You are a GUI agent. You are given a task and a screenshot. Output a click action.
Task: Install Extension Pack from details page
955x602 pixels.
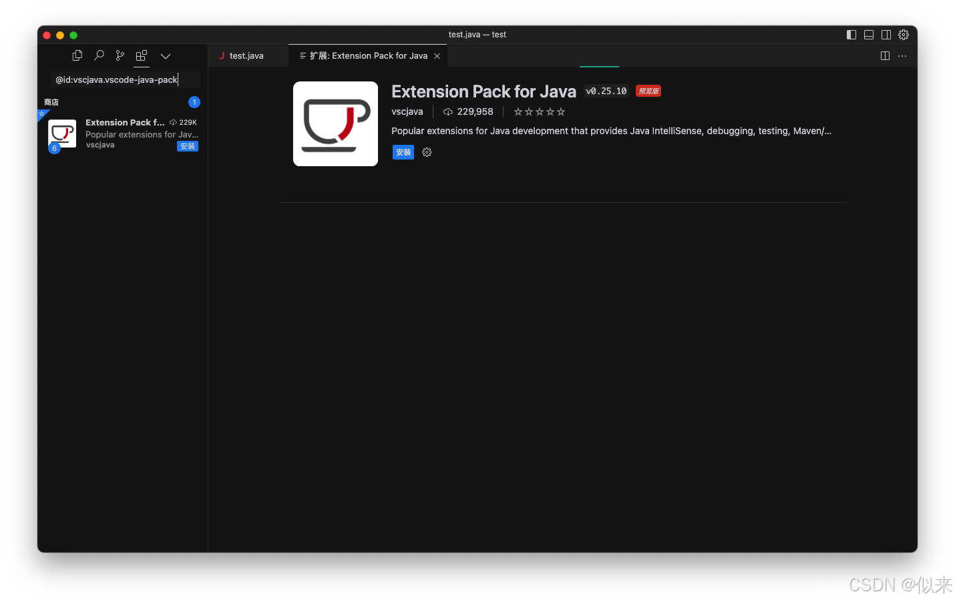403,152
